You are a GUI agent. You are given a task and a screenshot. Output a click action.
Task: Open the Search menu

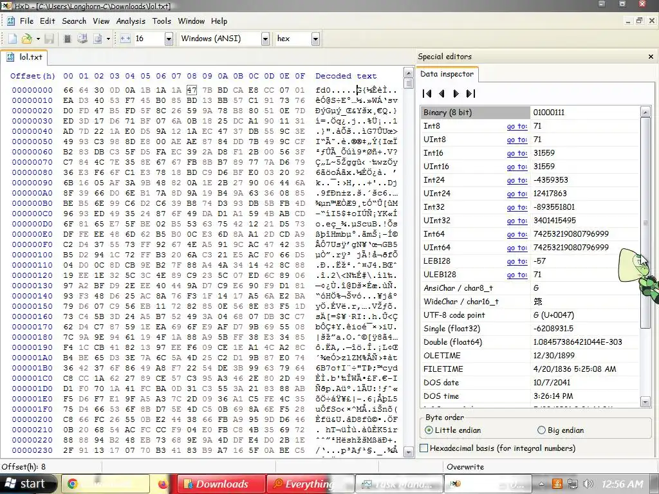pyautogui.click(x=74, y=21)
